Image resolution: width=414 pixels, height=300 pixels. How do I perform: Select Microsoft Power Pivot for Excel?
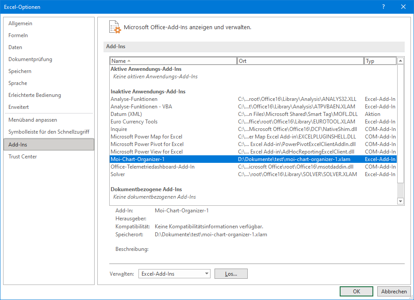click(x=253, y=144)
